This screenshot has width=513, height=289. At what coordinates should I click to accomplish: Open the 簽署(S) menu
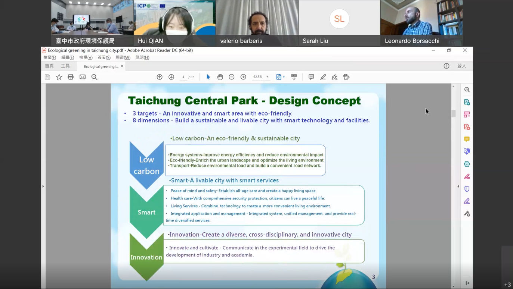click(104, 57)
